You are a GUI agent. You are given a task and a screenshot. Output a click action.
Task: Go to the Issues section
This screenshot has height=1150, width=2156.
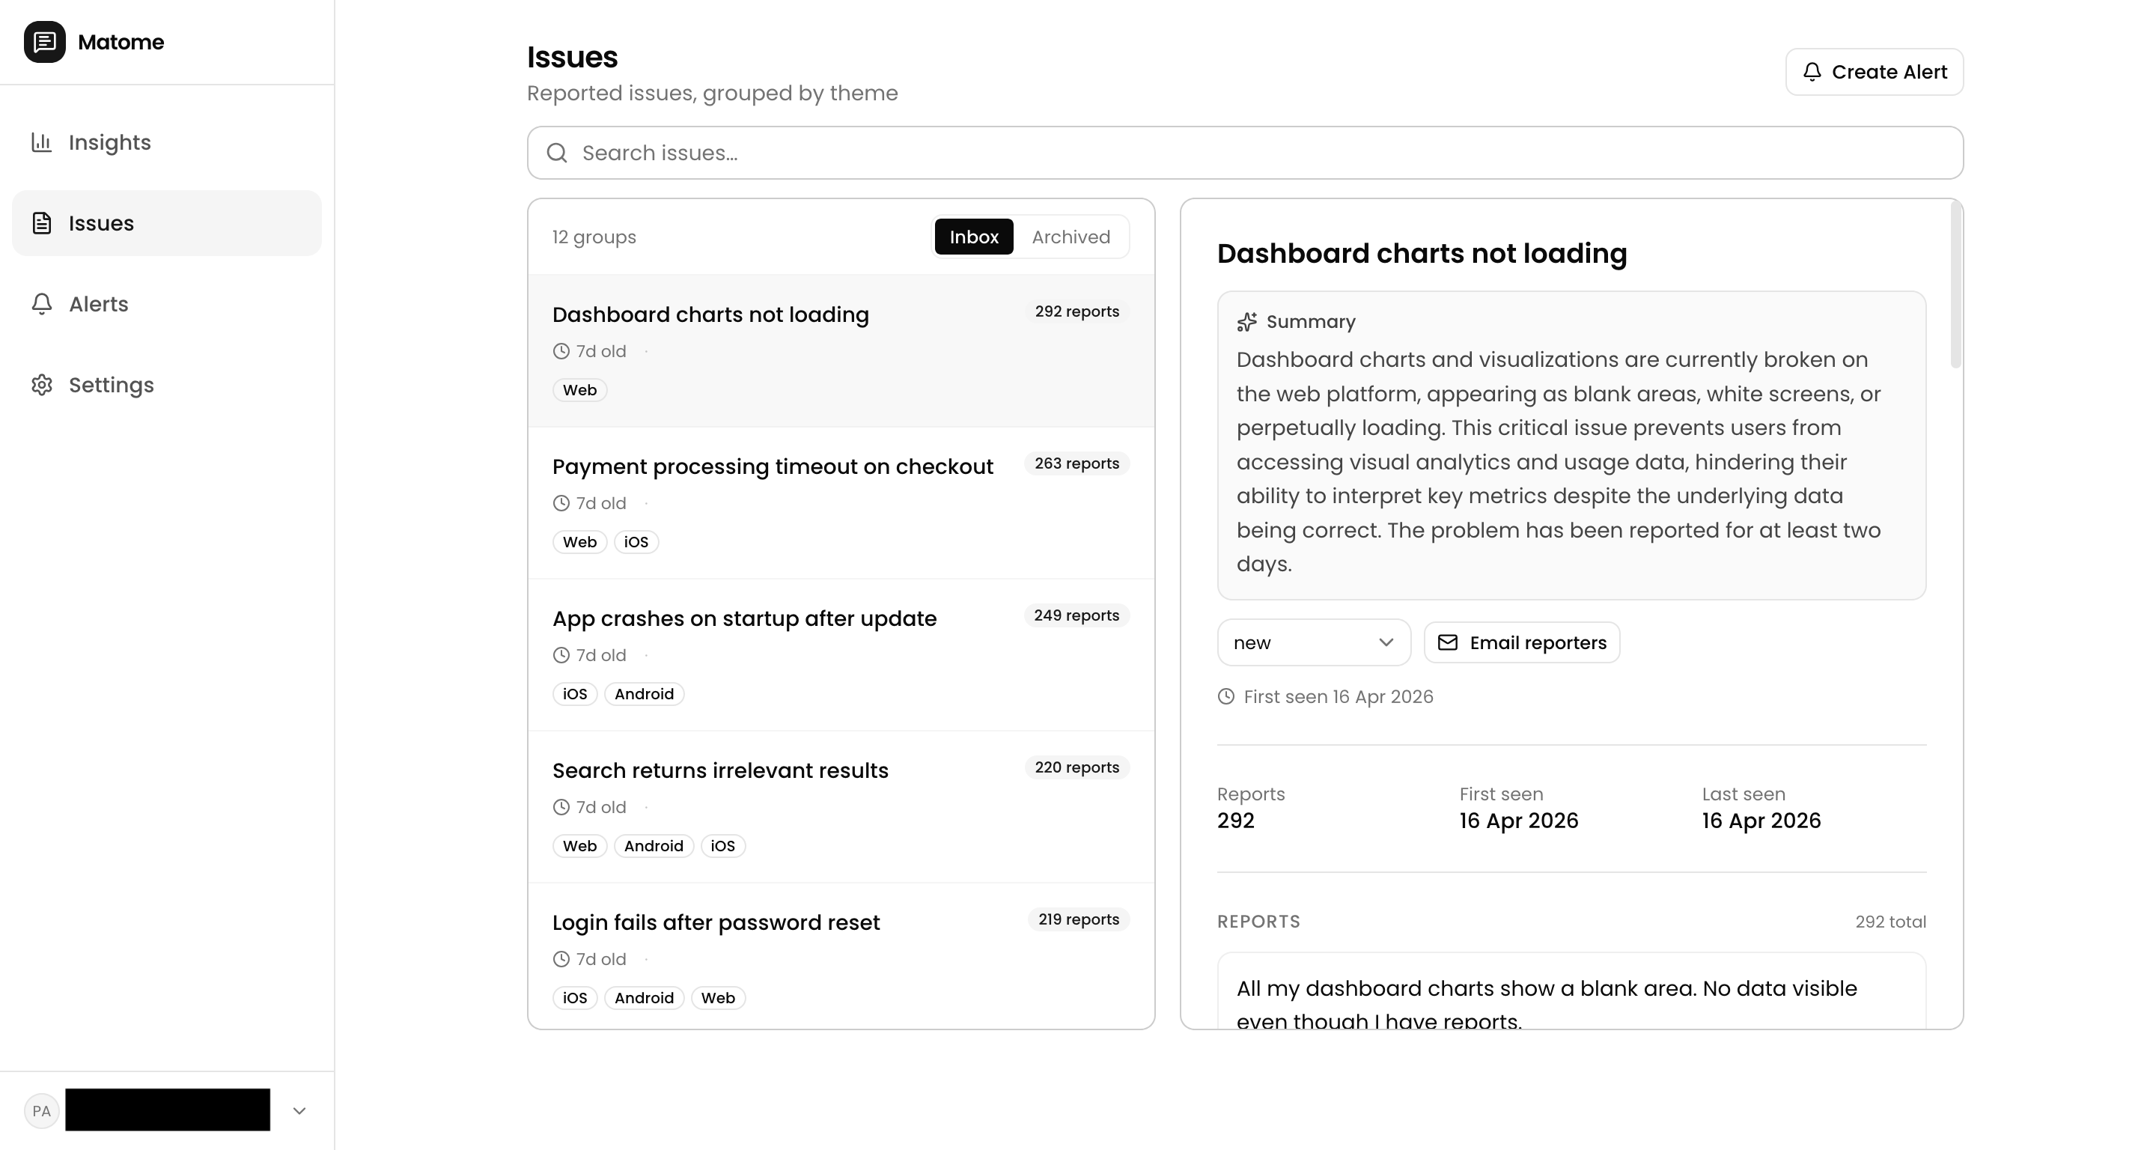(x=166, y=223)
